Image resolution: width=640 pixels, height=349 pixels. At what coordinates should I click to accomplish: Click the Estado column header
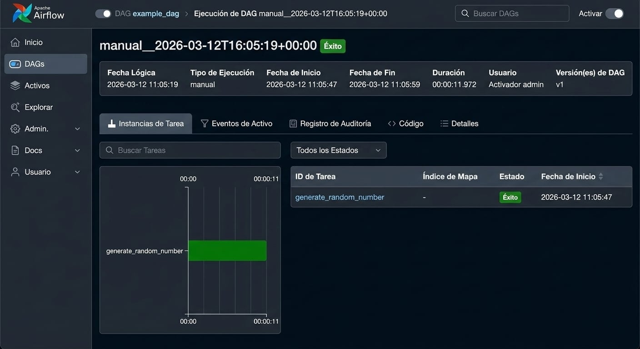click(512, 176)
